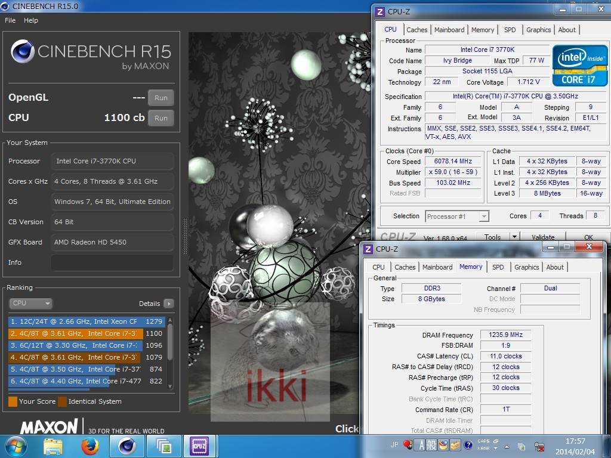Click the Info input field in Your System
The width and height of the screenshot is (611, 458).
(112, 262)
